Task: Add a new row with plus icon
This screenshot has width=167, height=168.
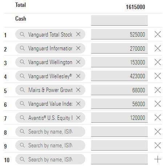Action: [x=158, y=159]
